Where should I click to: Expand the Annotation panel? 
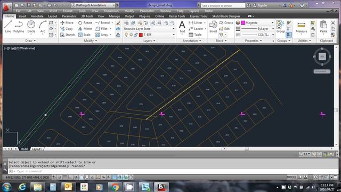pyautogui.click(x=192, y=41)
